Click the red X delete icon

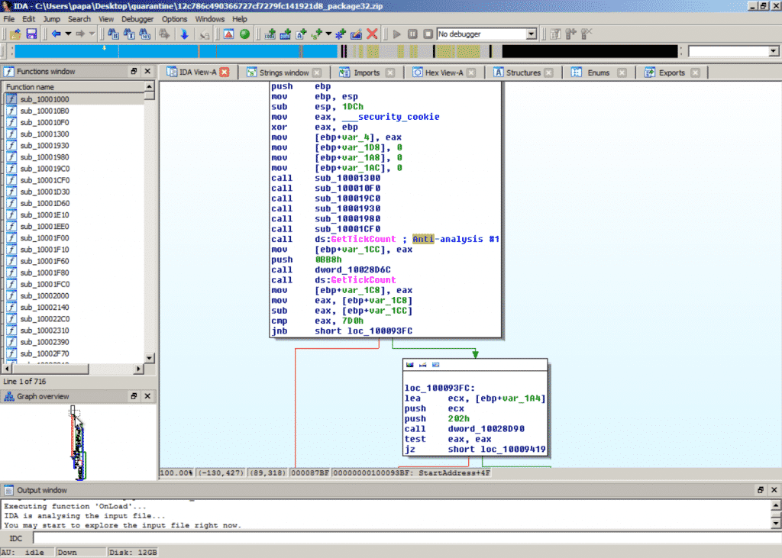[x=372, y=34]
